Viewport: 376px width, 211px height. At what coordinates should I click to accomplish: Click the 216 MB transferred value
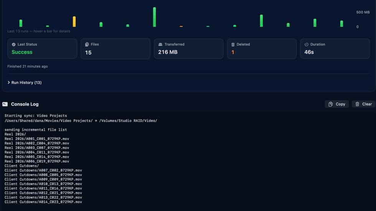[168, 52]
